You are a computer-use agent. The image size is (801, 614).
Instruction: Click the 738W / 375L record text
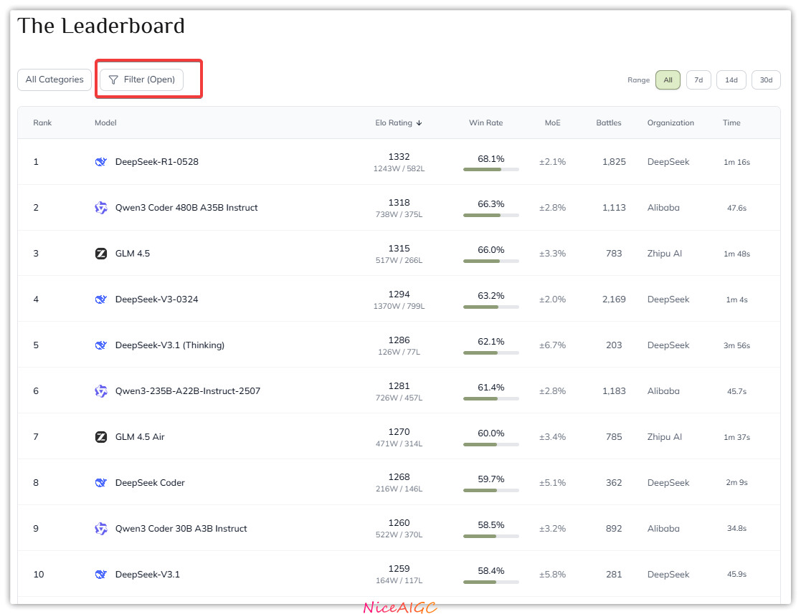[x=399, y=215]
